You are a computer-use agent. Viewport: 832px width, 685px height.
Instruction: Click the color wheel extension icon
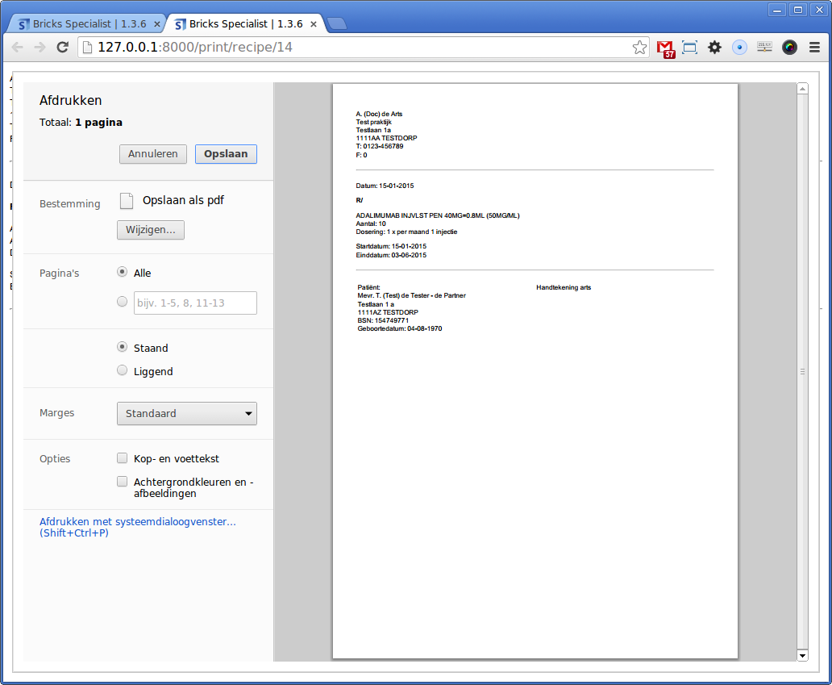click(789, 48)
